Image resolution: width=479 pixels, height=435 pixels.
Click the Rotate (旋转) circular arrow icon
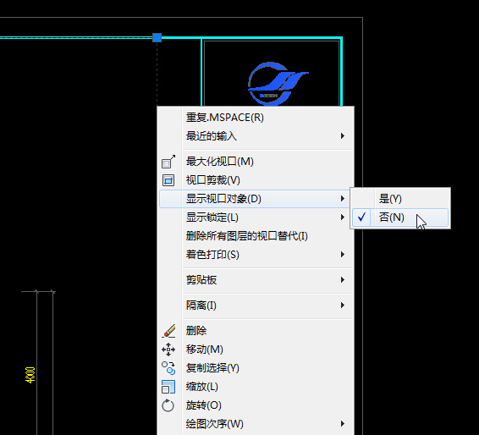168,405
